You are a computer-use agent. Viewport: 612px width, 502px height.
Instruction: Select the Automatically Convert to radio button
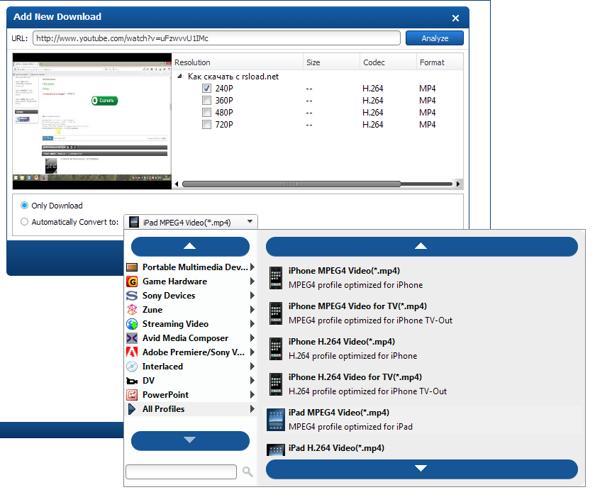click(24, 221)
